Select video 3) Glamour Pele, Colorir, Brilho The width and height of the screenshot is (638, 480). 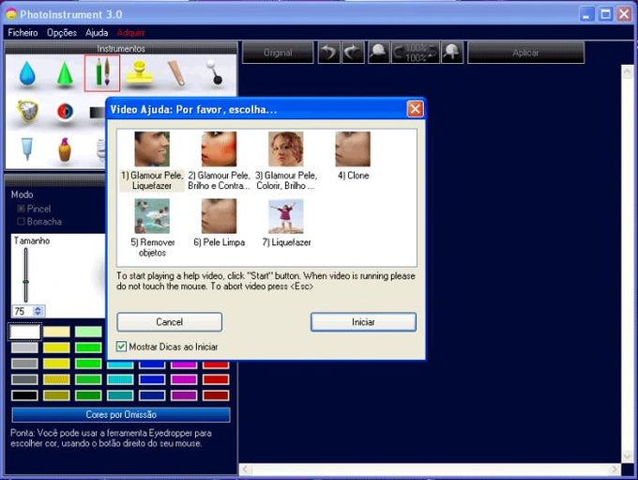click(285, 161)
